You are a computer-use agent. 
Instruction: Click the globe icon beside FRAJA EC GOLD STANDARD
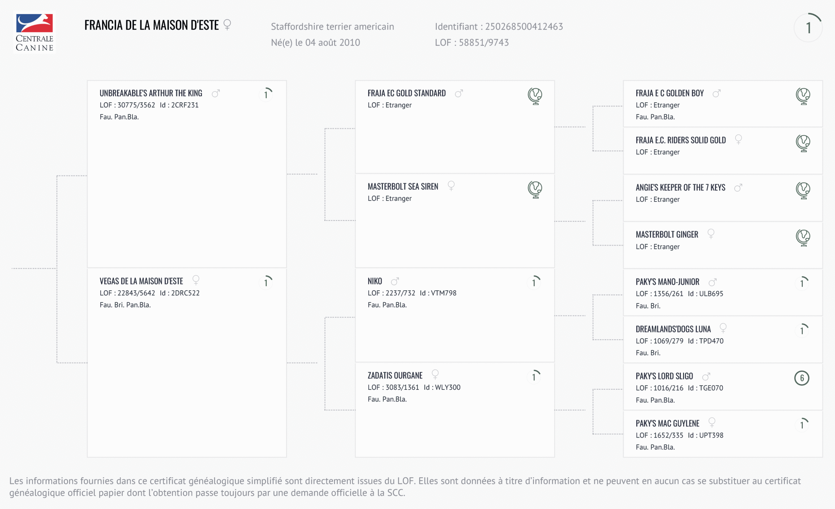pyautogui.click(x=535, y=96)
